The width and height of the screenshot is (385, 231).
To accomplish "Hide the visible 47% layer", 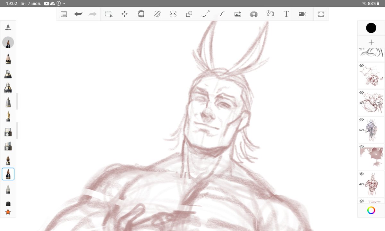I will click(x=362, y=174).
